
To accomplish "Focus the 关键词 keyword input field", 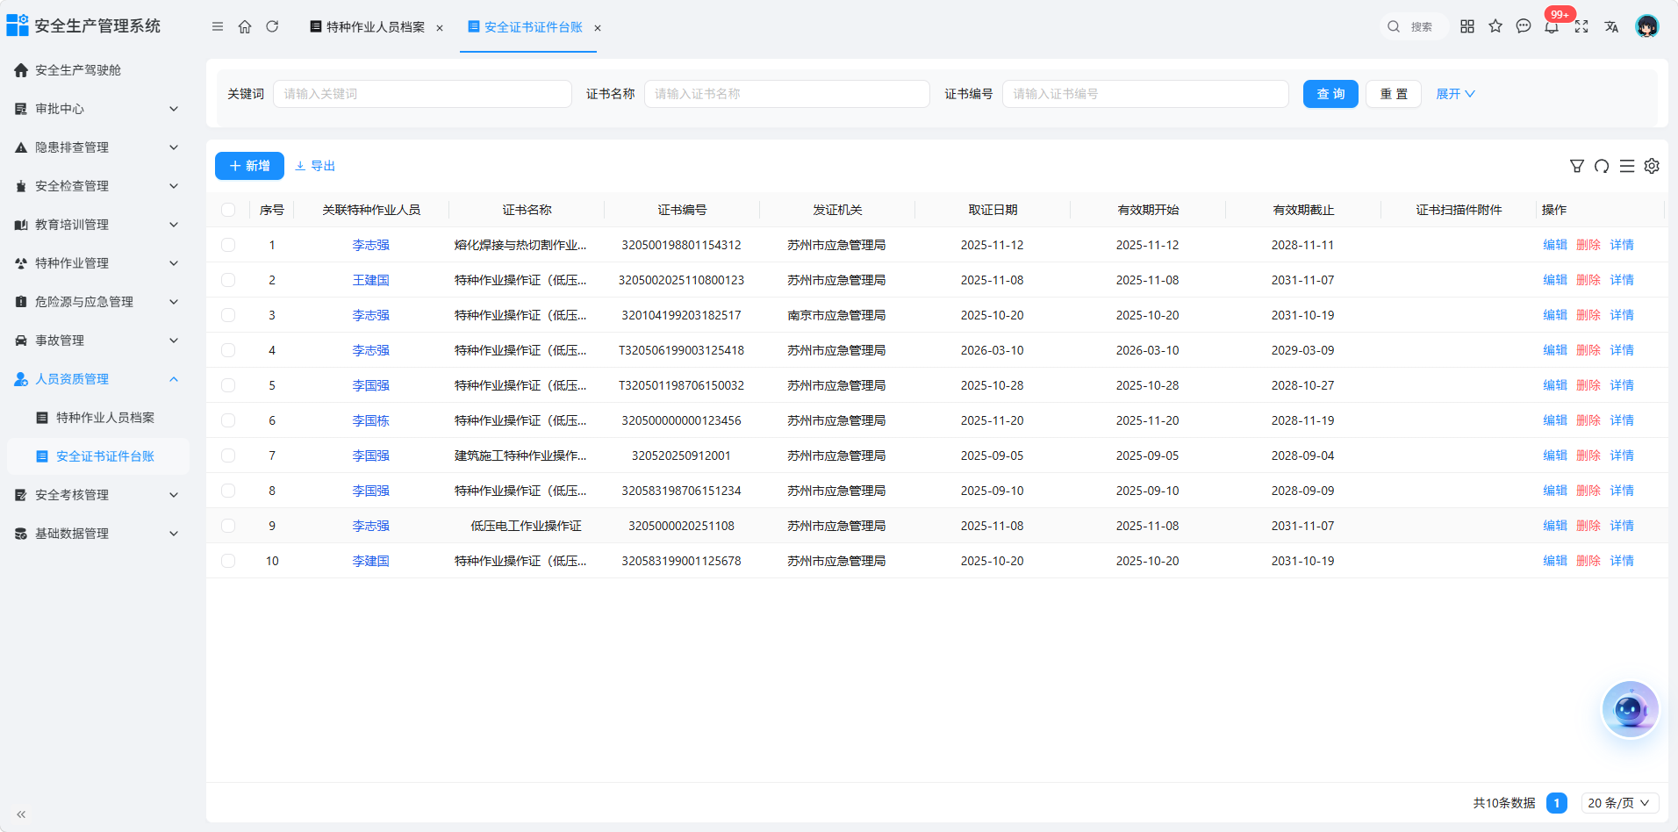I will pos(422,94).
